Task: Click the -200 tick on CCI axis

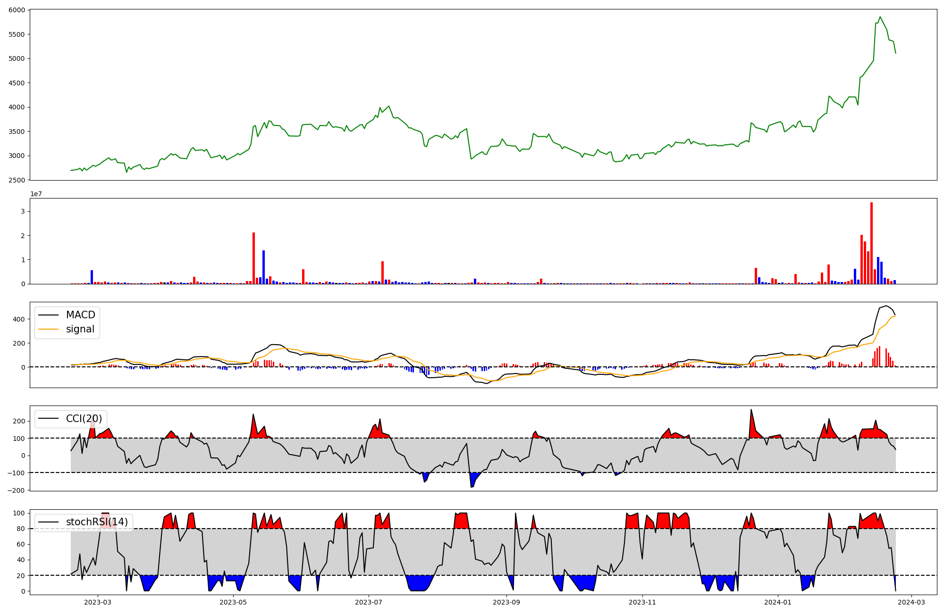Action: pos(16,490)
